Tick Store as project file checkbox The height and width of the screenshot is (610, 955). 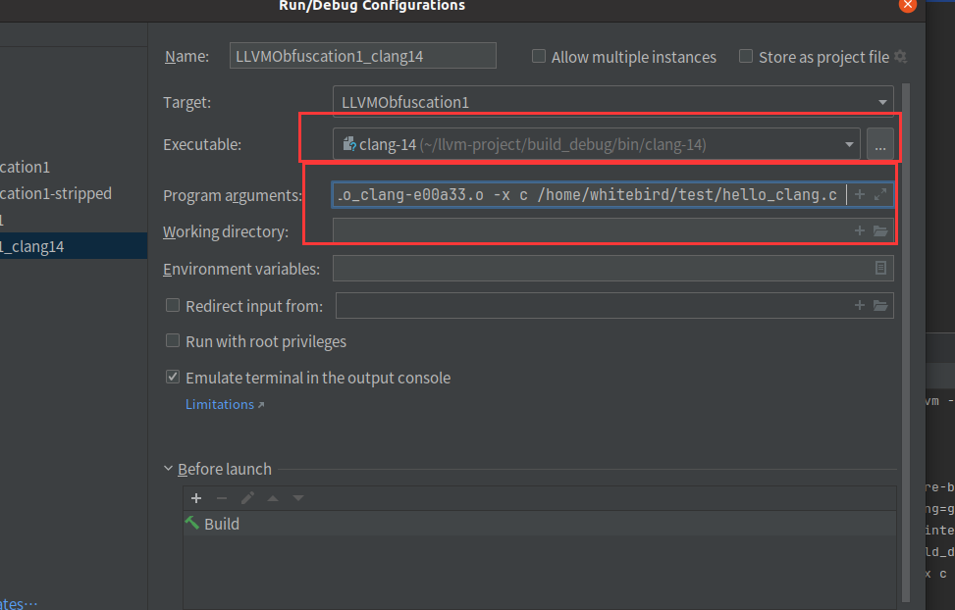(x=746, y=57)
